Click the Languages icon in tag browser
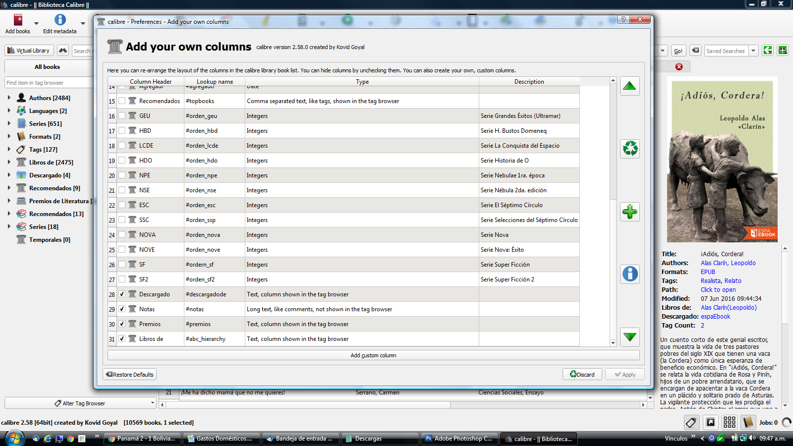 (21, 111)
